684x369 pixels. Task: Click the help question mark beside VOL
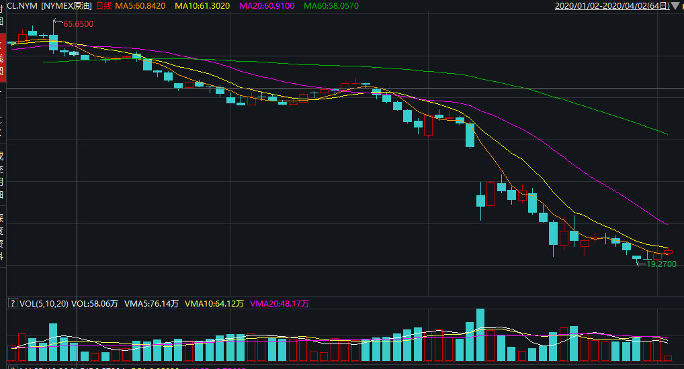(12, 304)
